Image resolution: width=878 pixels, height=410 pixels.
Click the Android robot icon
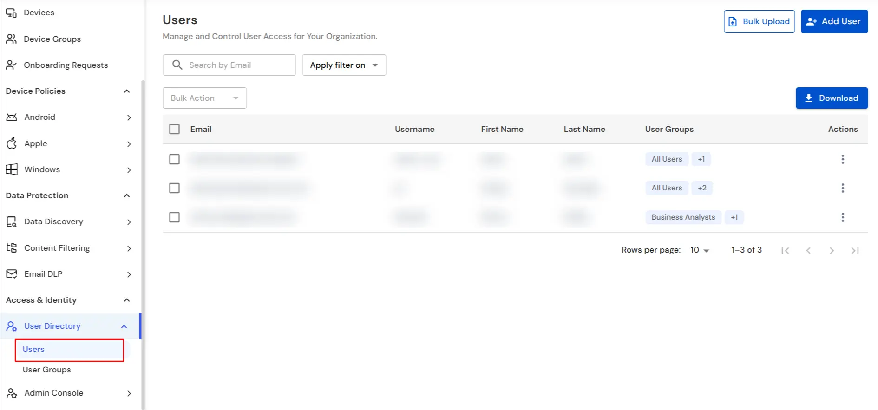point(12,117)
